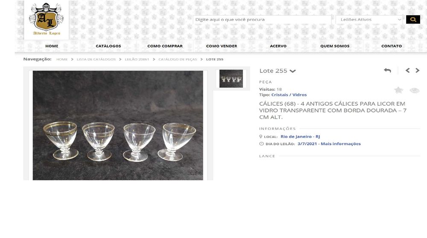Screen dimensions: 427x238
Task: Click the clock icon beside Dia do Leilão
Action: point(261,144)
